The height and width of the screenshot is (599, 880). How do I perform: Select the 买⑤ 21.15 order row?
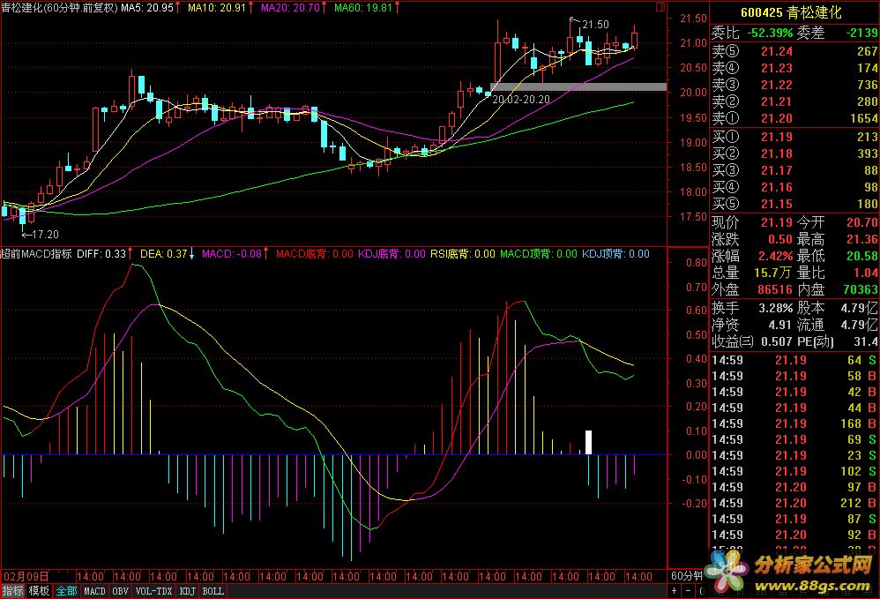(794, 204)
